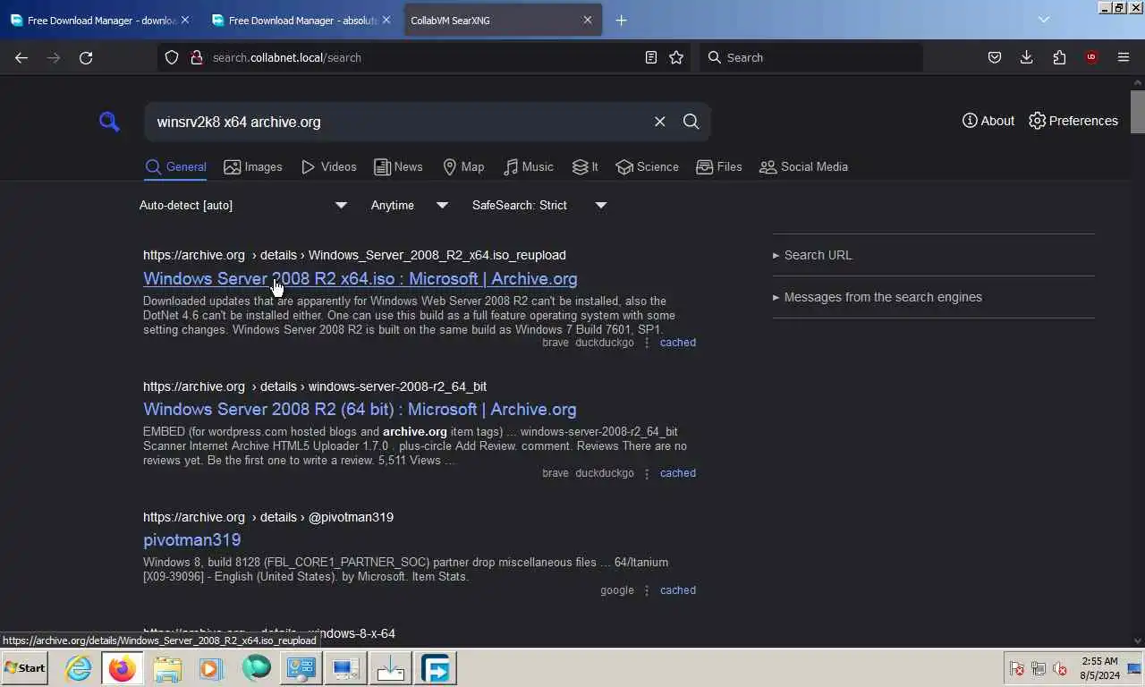1145x687 pixels.
Task: Open Windows Server 2008 R2 x64.iso result
Action: 360,278
